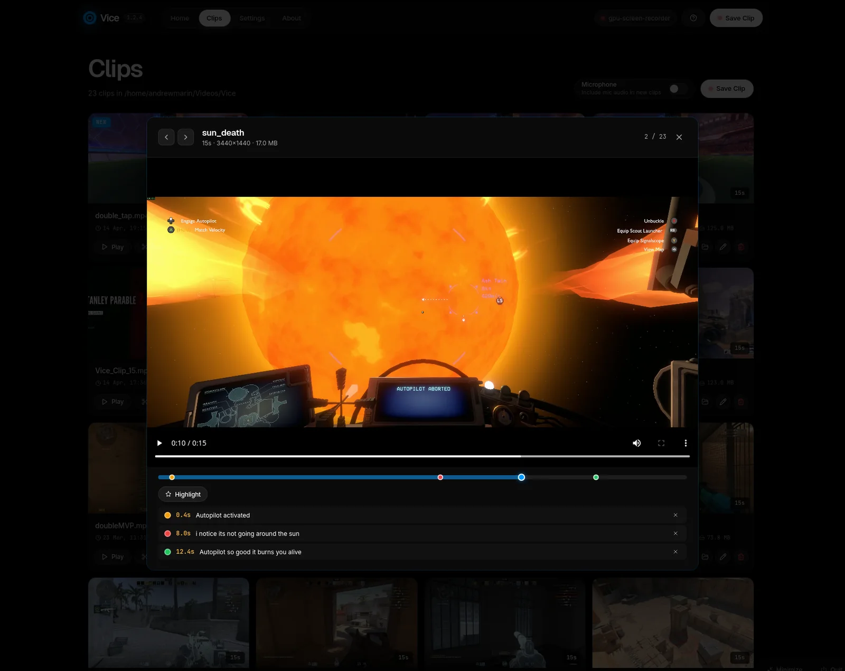The width and height of the screenshot is (845, 671).
Task: Open folder for the 125.0 MB clip
Action: tap(705, 247)
